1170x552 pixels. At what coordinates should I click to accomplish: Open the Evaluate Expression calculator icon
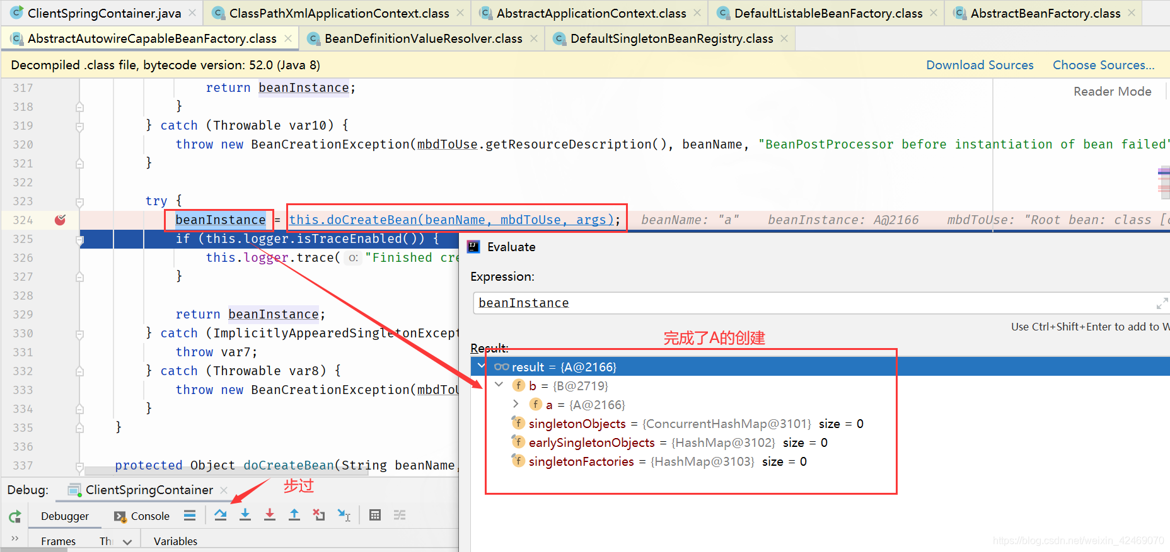[375, 515]
